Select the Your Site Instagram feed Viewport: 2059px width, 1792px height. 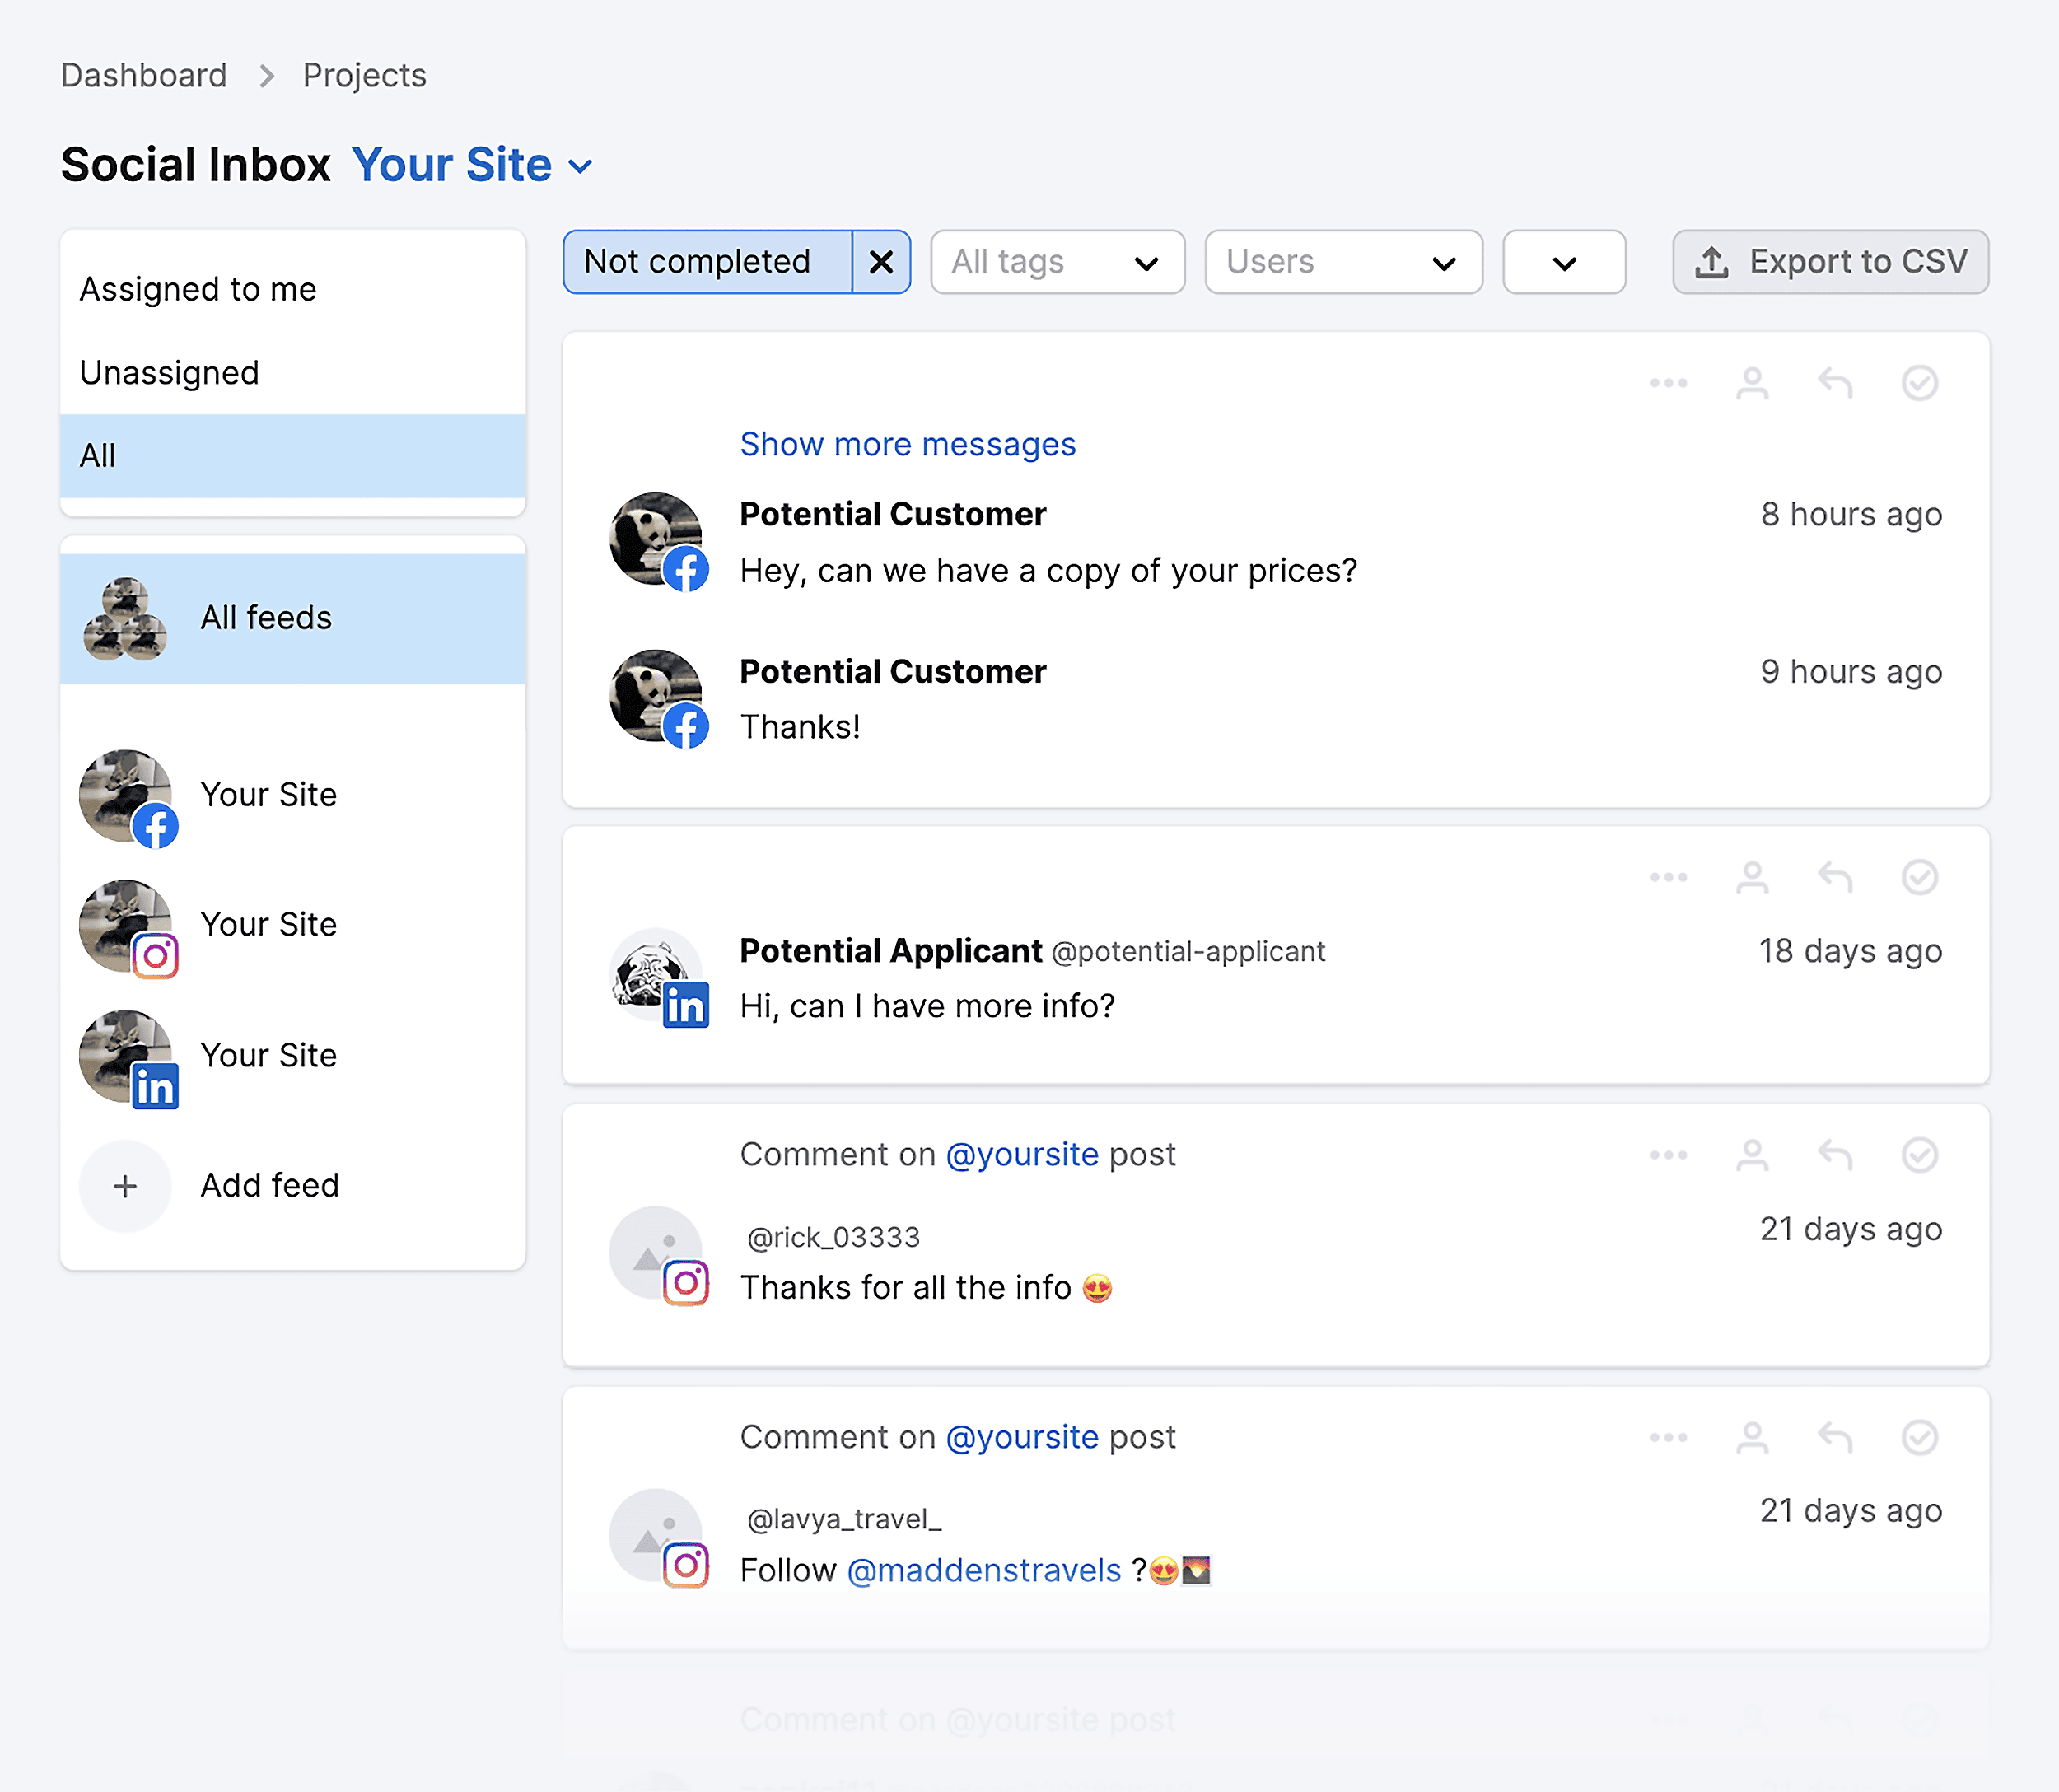point(268,924)
